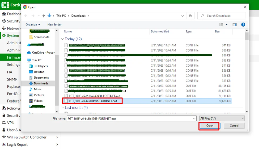Open the All Files (*.*) type dropdown
This screenshot has width=259, height=149.
pos(222,118)
